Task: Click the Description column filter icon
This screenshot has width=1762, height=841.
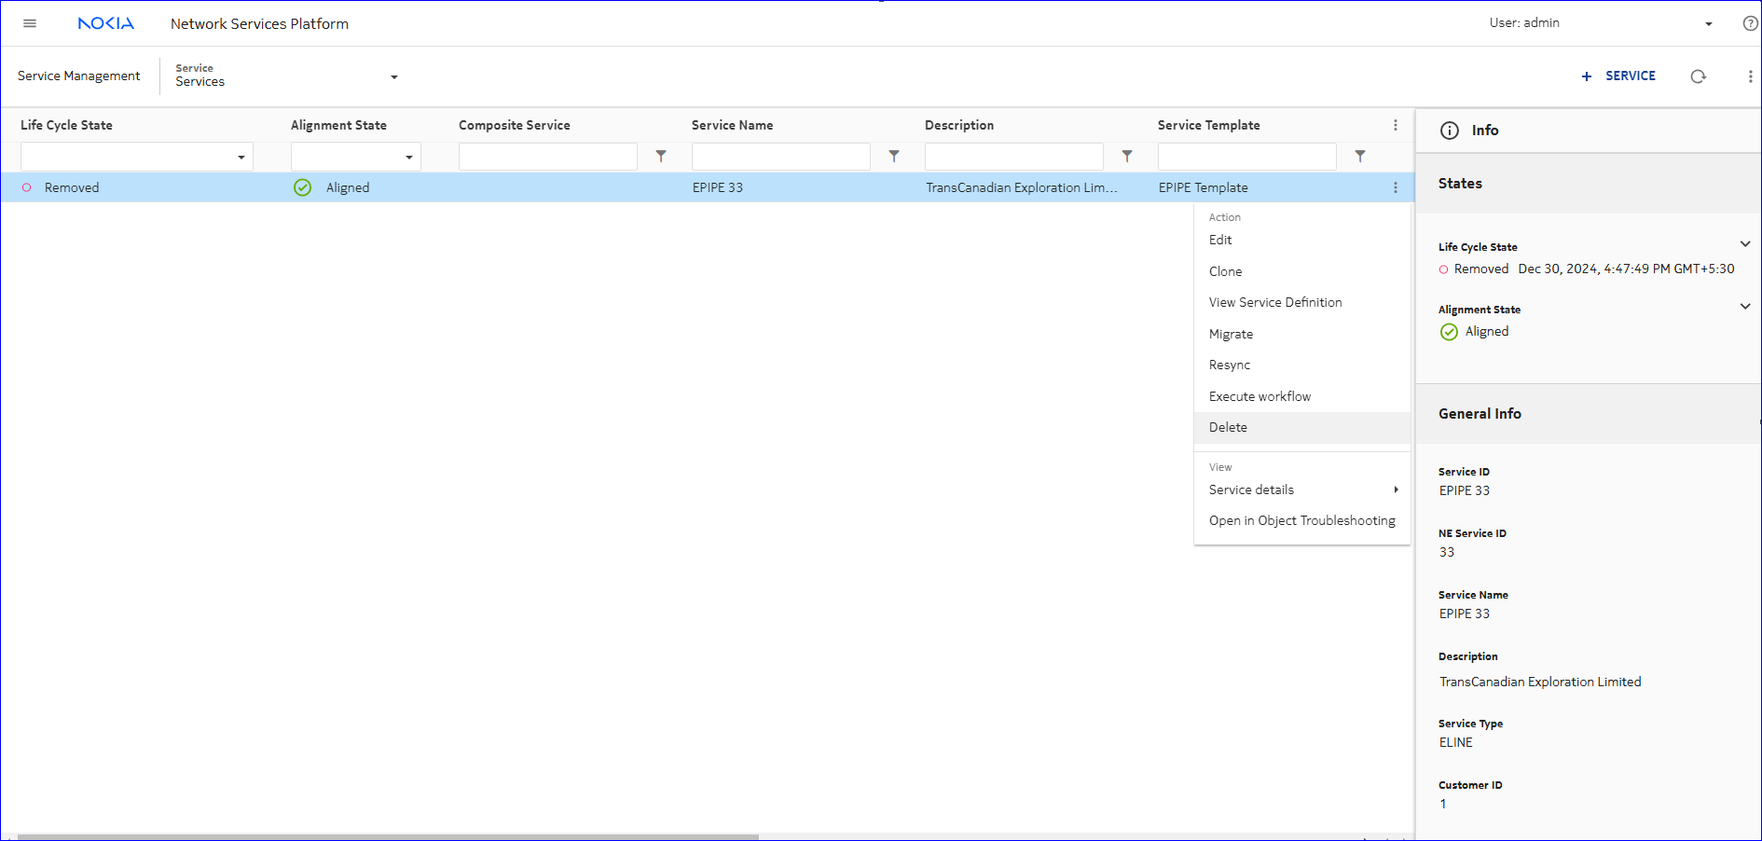Action: 1127,157
